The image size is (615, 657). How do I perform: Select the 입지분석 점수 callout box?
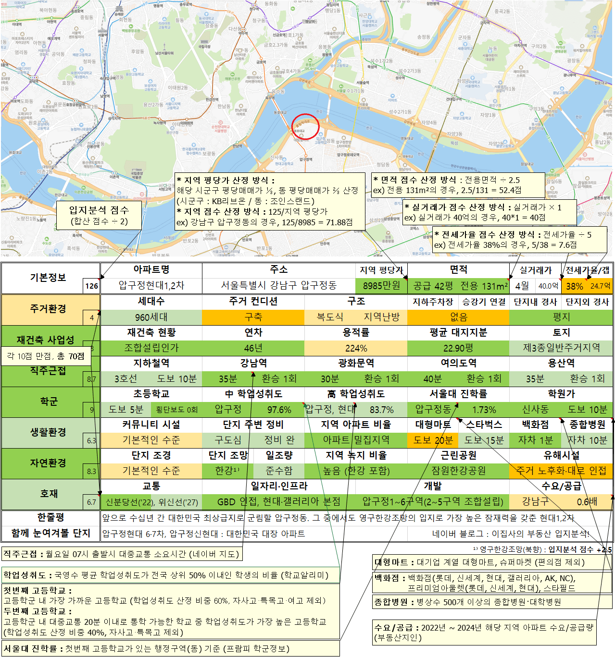tap(99, 215)
